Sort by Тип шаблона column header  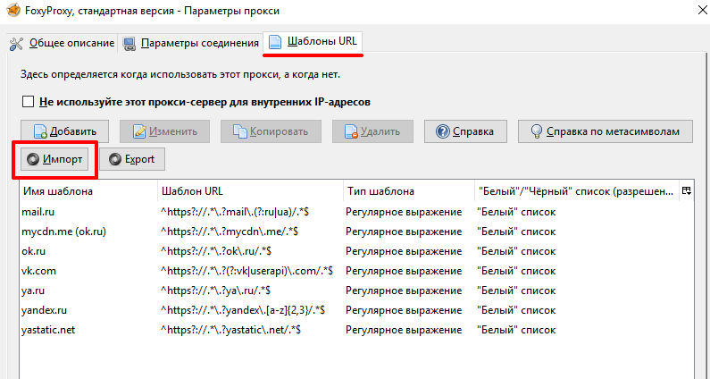click(409, 191)
